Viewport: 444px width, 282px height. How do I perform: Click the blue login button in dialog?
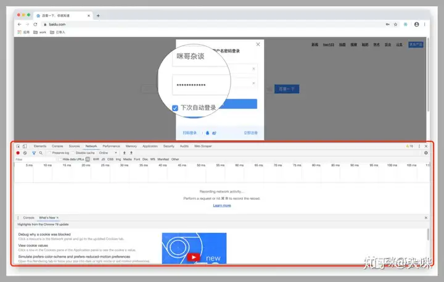tap(238, 104)
